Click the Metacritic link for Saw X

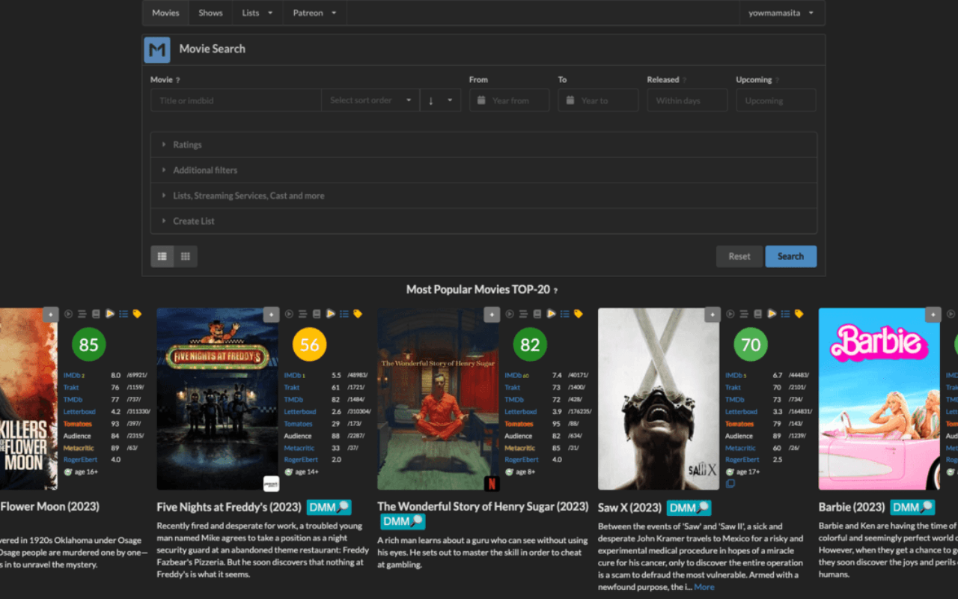pyautogui.click(x=741, y=449)
